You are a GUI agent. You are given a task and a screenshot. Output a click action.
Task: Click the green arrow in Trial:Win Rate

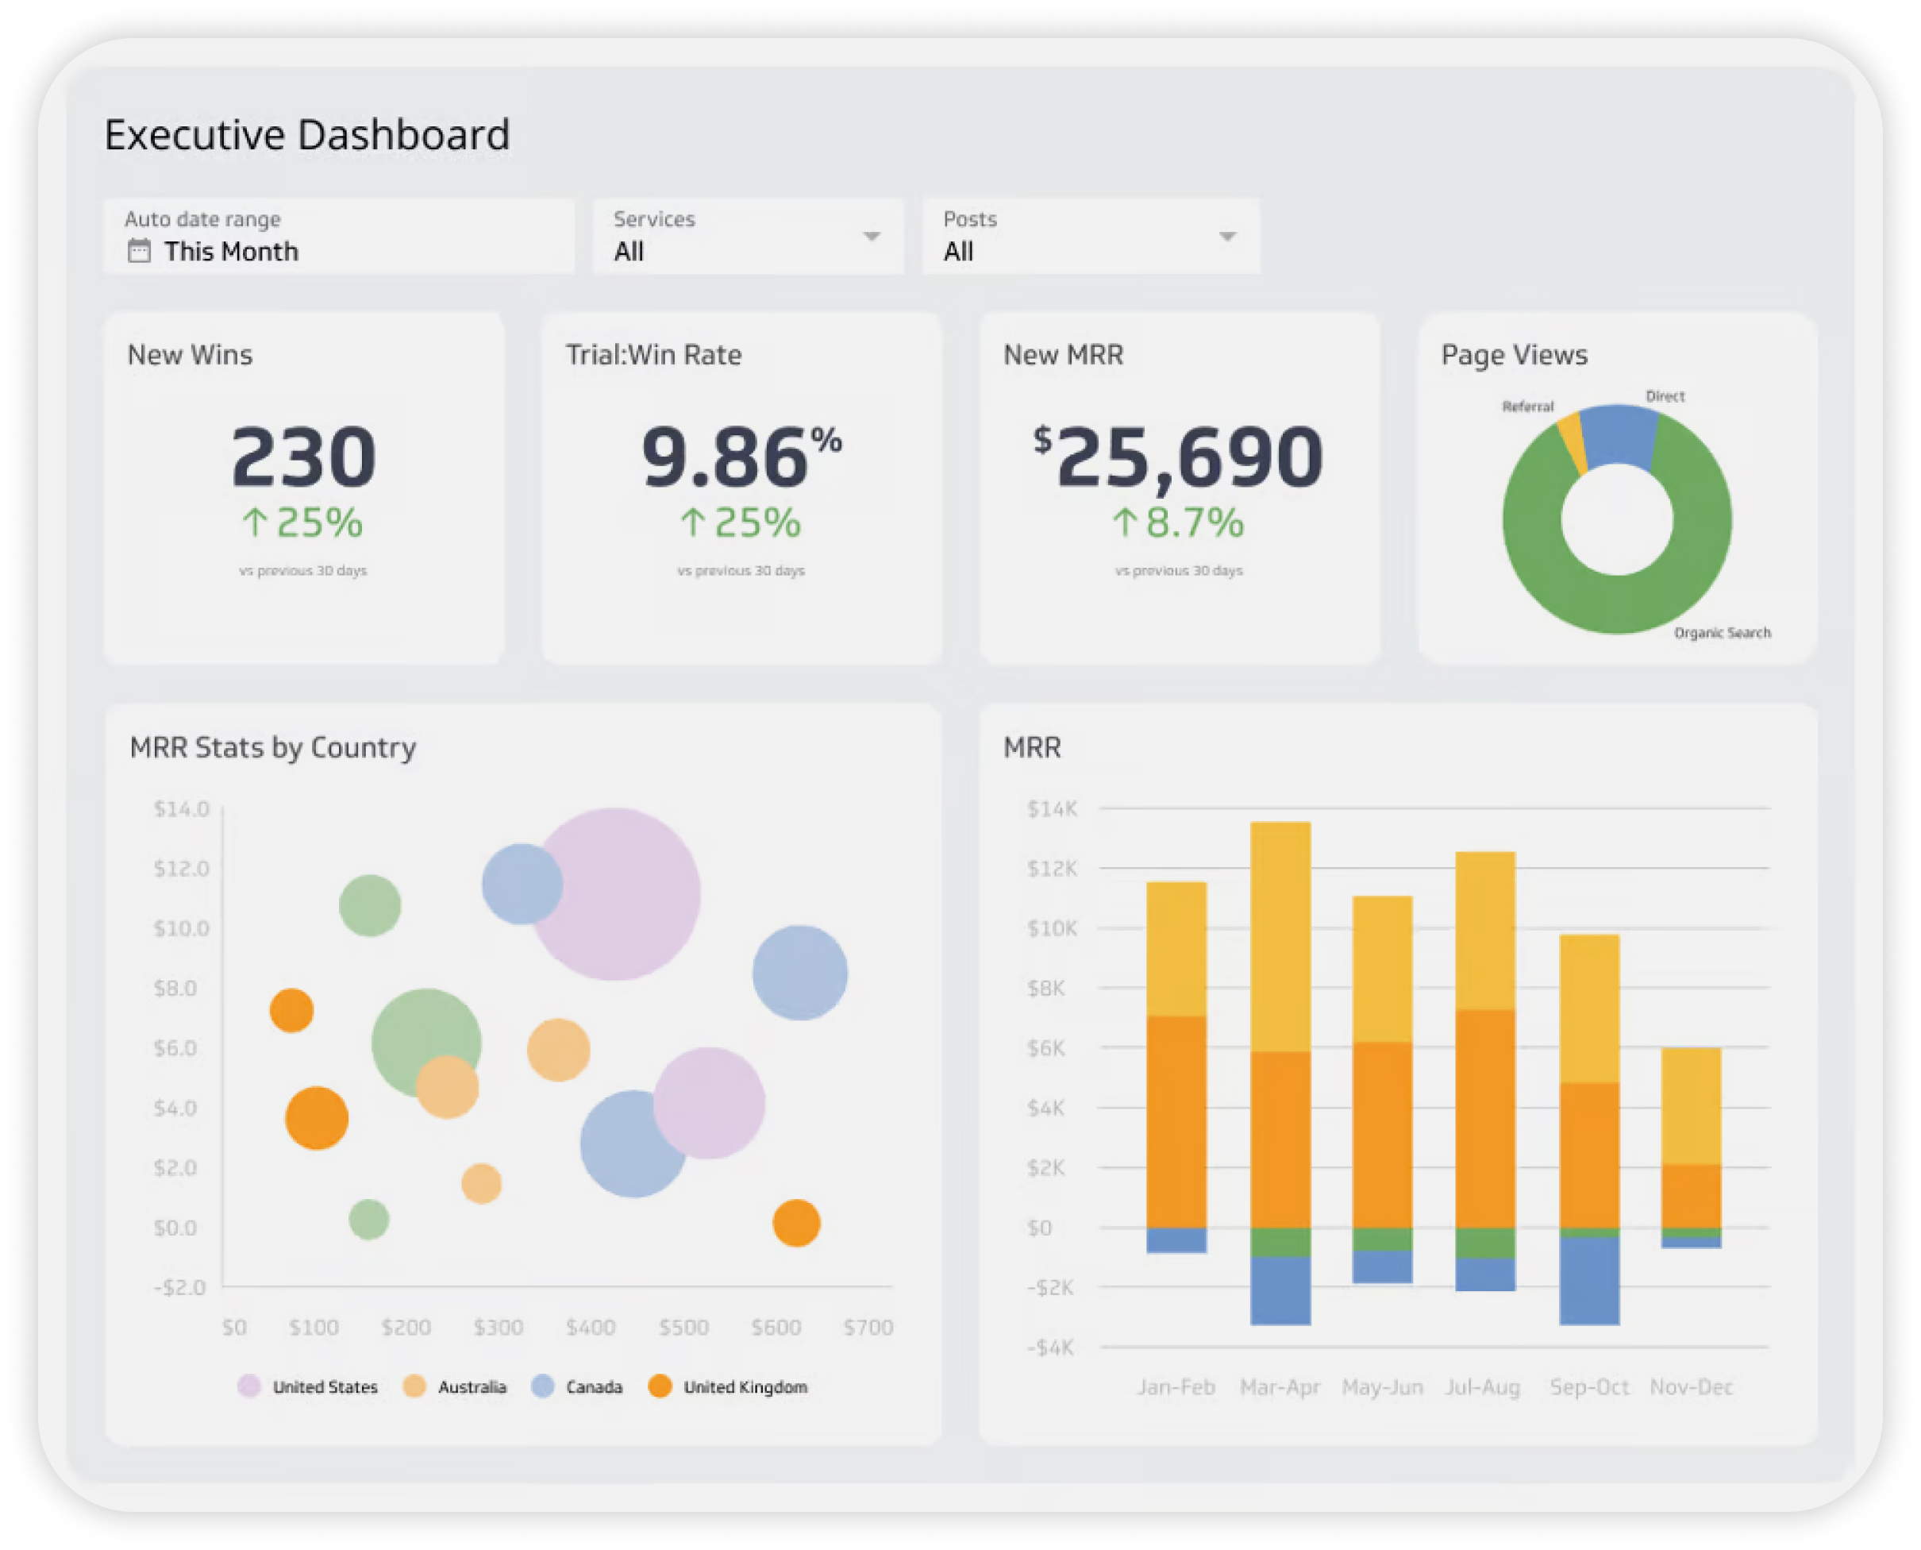pyautogui.click(x=693, y=522)
